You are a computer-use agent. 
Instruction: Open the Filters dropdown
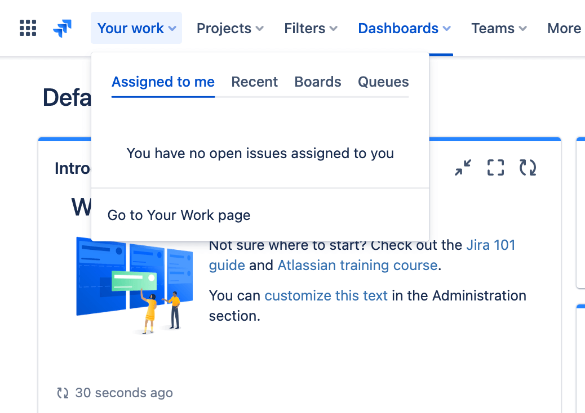(305, 28)
